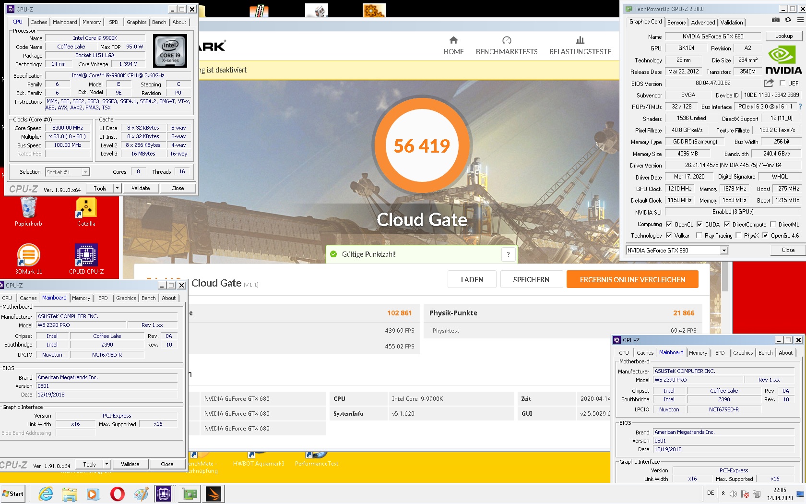Open the HOME section in 3DMark
This screenshot has height=504, width=806.
click(x=453, y=46)
